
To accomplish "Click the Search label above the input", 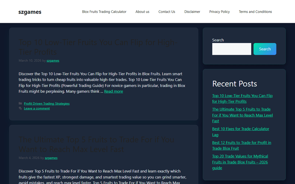I will [218, 40].
